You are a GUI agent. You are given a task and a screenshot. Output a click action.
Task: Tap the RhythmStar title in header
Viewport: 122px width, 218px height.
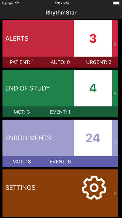[x=61, y=13]
